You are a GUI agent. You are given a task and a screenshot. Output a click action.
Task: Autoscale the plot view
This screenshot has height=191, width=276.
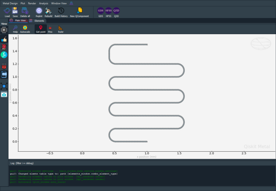(25, 28)
